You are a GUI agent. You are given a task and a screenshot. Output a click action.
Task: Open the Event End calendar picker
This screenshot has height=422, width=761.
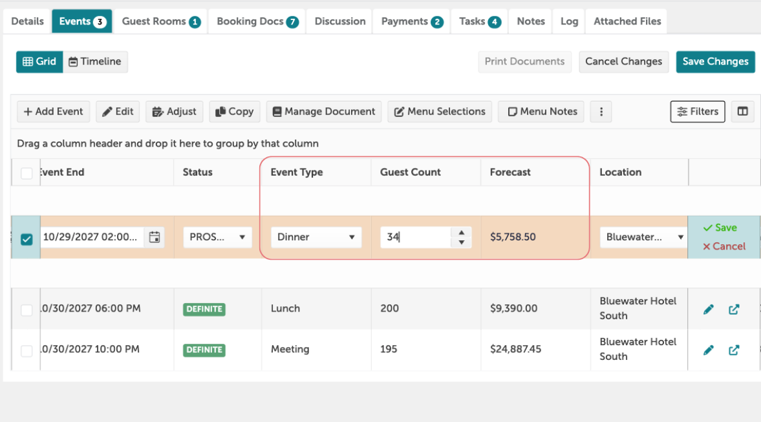pos(155,237)
